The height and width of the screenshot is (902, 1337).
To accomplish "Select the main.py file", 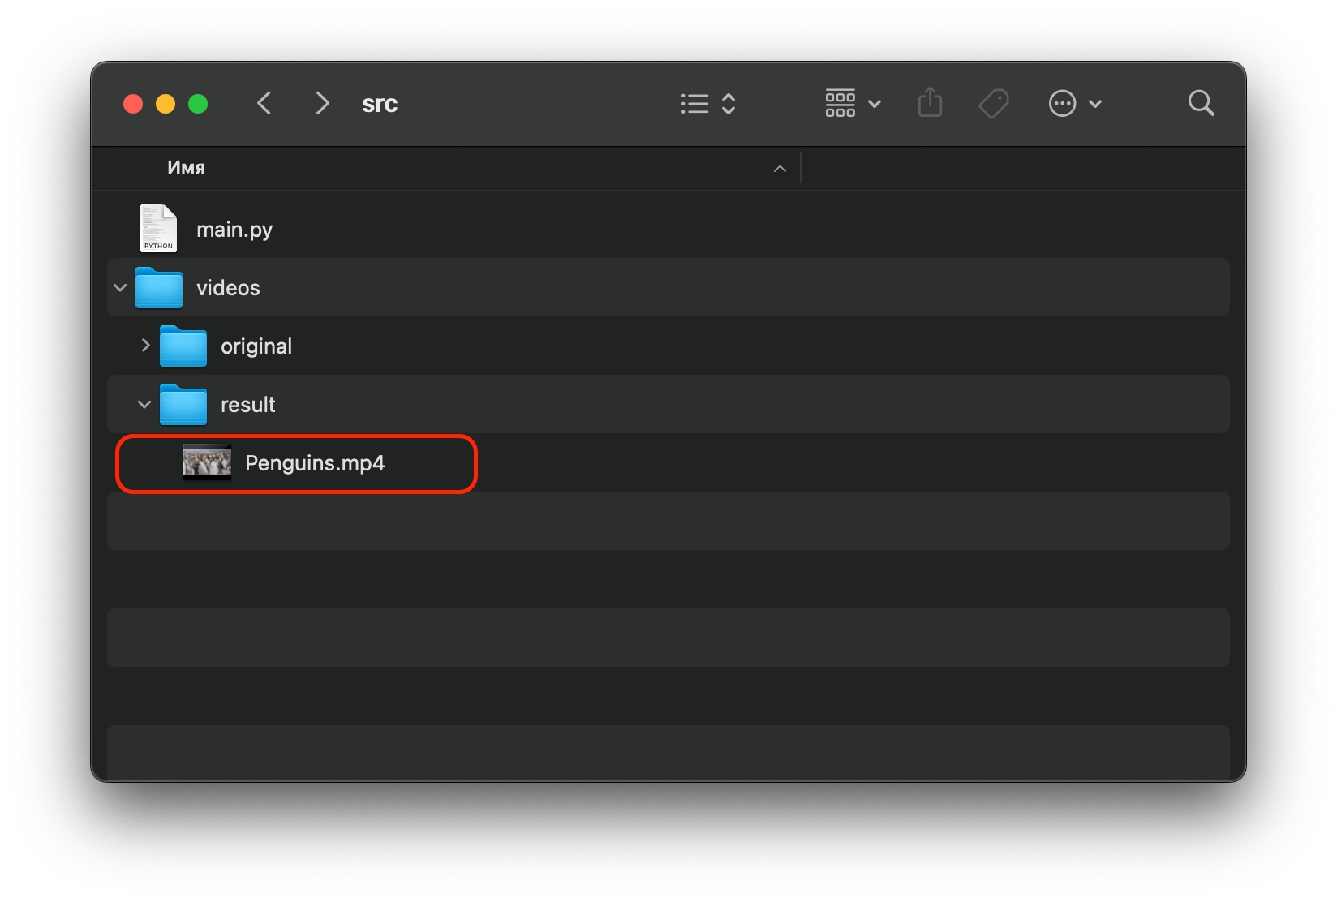I will (234, 230).
